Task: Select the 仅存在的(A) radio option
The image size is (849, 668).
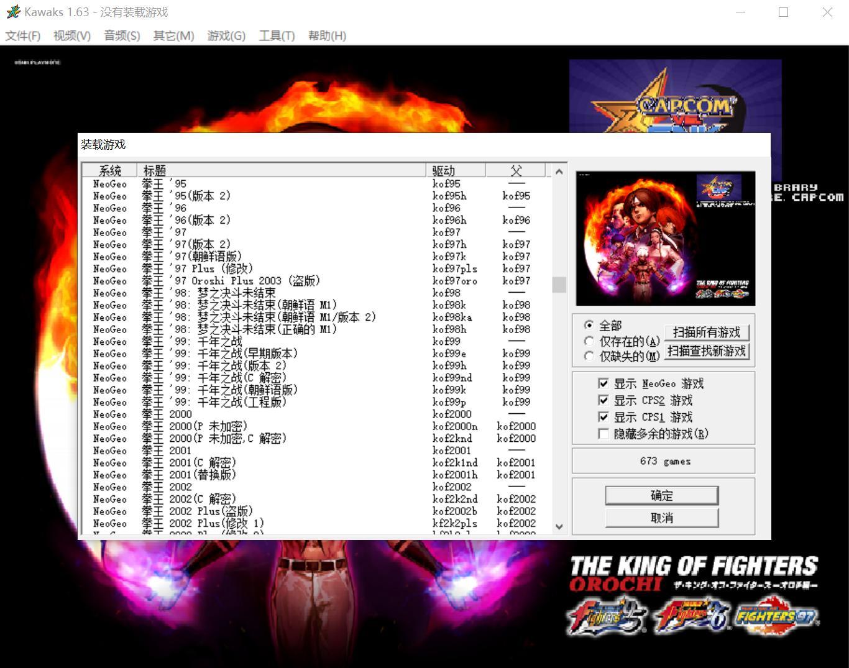Action: pos(589,341)
